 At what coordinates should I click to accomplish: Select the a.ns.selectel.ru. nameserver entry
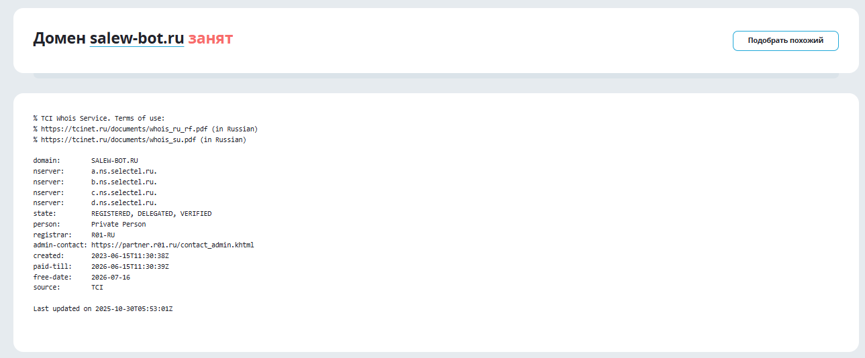coord(124,171)
